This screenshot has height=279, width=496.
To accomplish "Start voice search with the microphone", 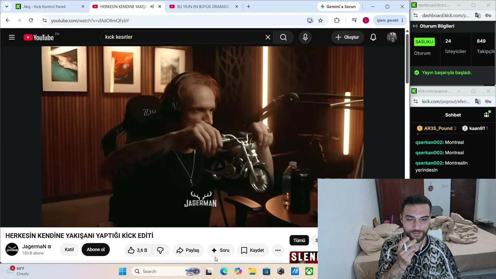I will pyautogui.click(x=305, y=37).
